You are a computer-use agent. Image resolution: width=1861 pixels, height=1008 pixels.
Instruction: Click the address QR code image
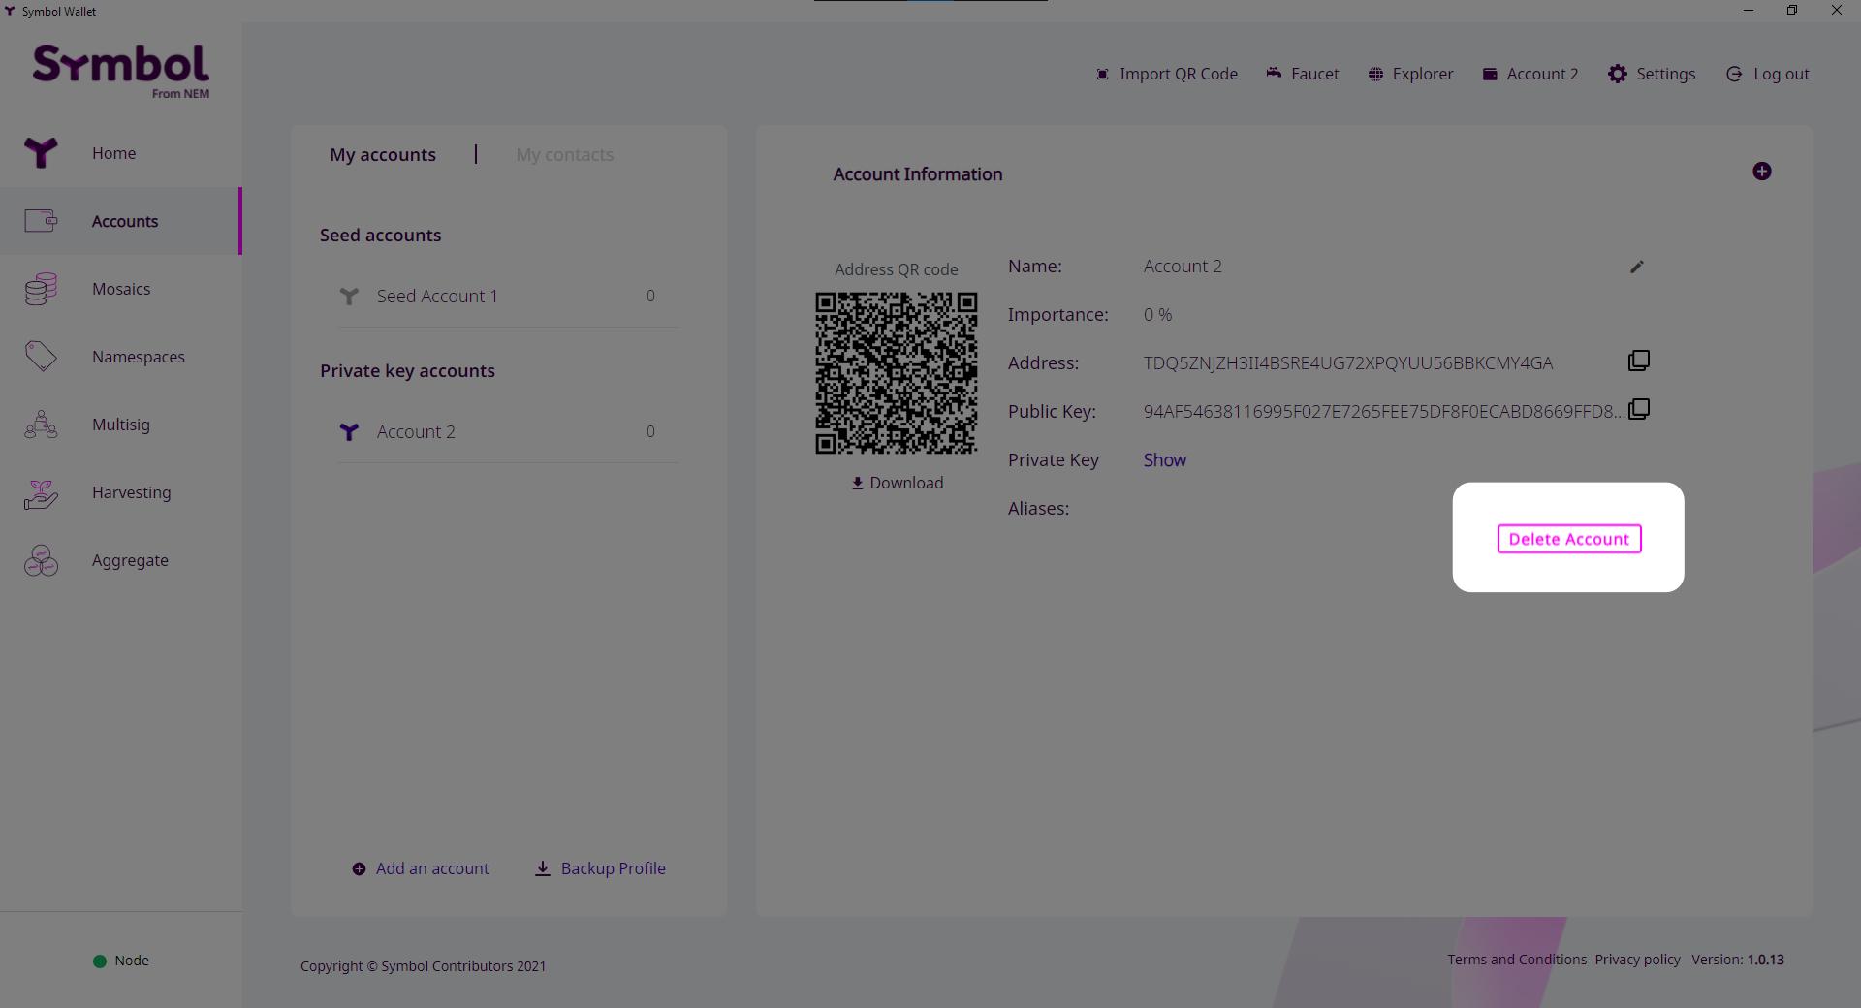896,373
